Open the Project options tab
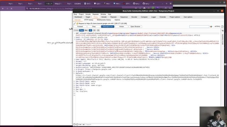 coord(175,17)
